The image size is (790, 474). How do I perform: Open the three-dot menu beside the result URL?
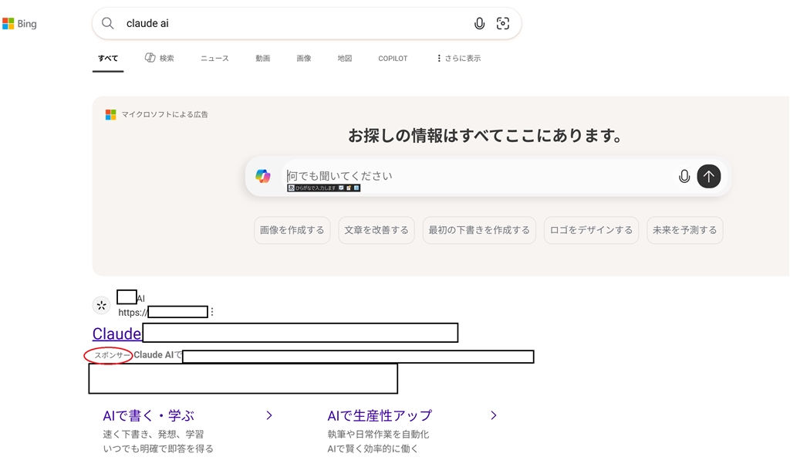click(212, 312)
